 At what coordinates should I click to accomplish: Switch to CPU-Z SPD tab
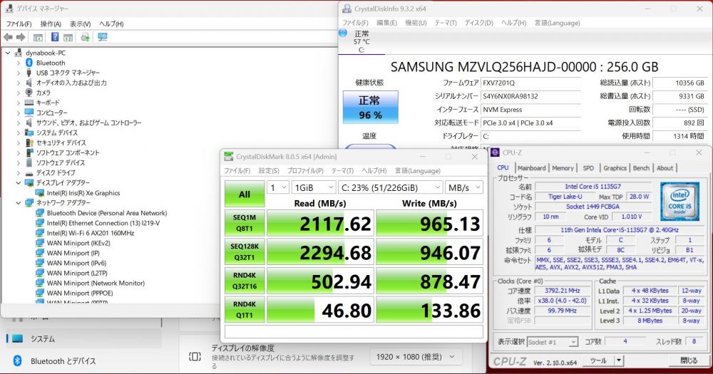click(588, 168)
